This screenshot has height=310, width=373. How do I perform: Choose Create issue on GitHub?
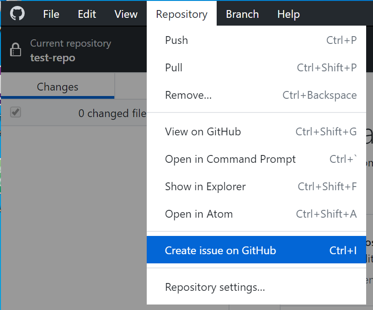click(x=256, y=250)
